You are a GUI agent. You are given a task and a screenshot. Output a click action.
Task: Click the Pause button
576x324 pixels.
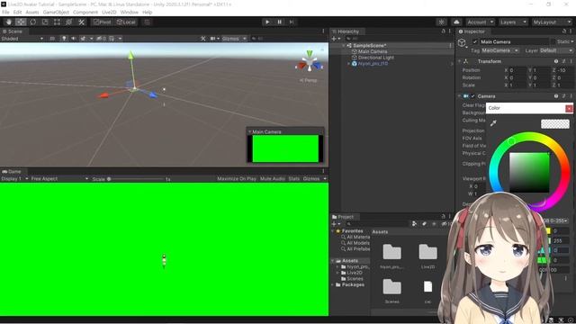tap(279, 22)
